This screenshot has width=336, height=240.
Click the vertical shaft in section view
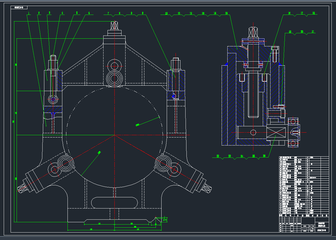[253, 95]
